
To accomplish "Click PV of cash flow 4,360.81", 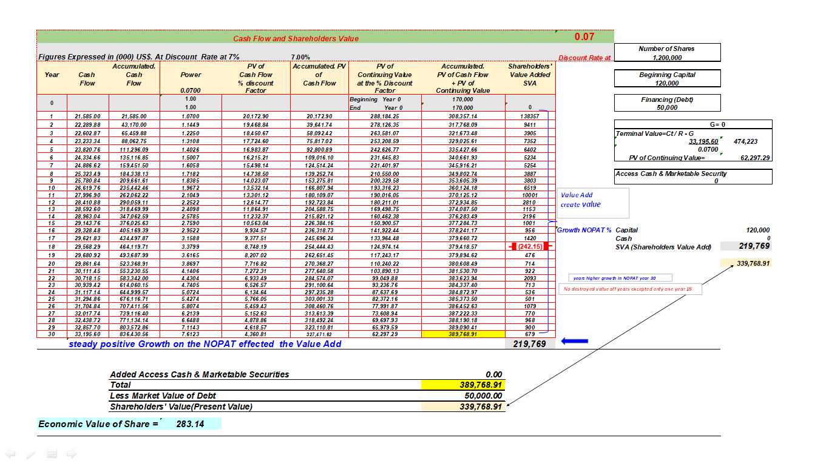I will pos(255,334).
